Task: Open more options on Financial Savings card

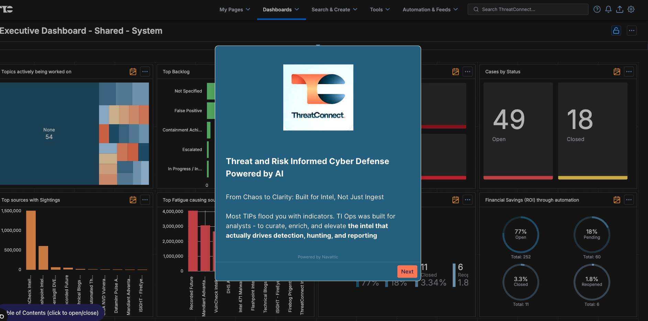Action: pyautogui.click(x=629, y=200)
